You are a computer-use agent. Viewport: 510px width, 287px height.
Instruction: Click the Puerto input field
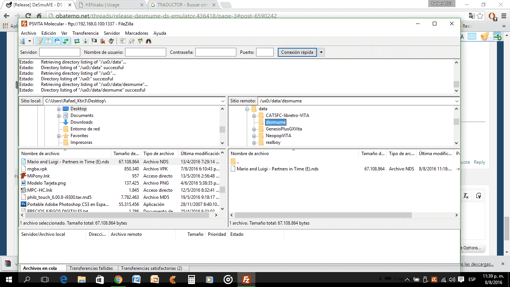(265, 52)
